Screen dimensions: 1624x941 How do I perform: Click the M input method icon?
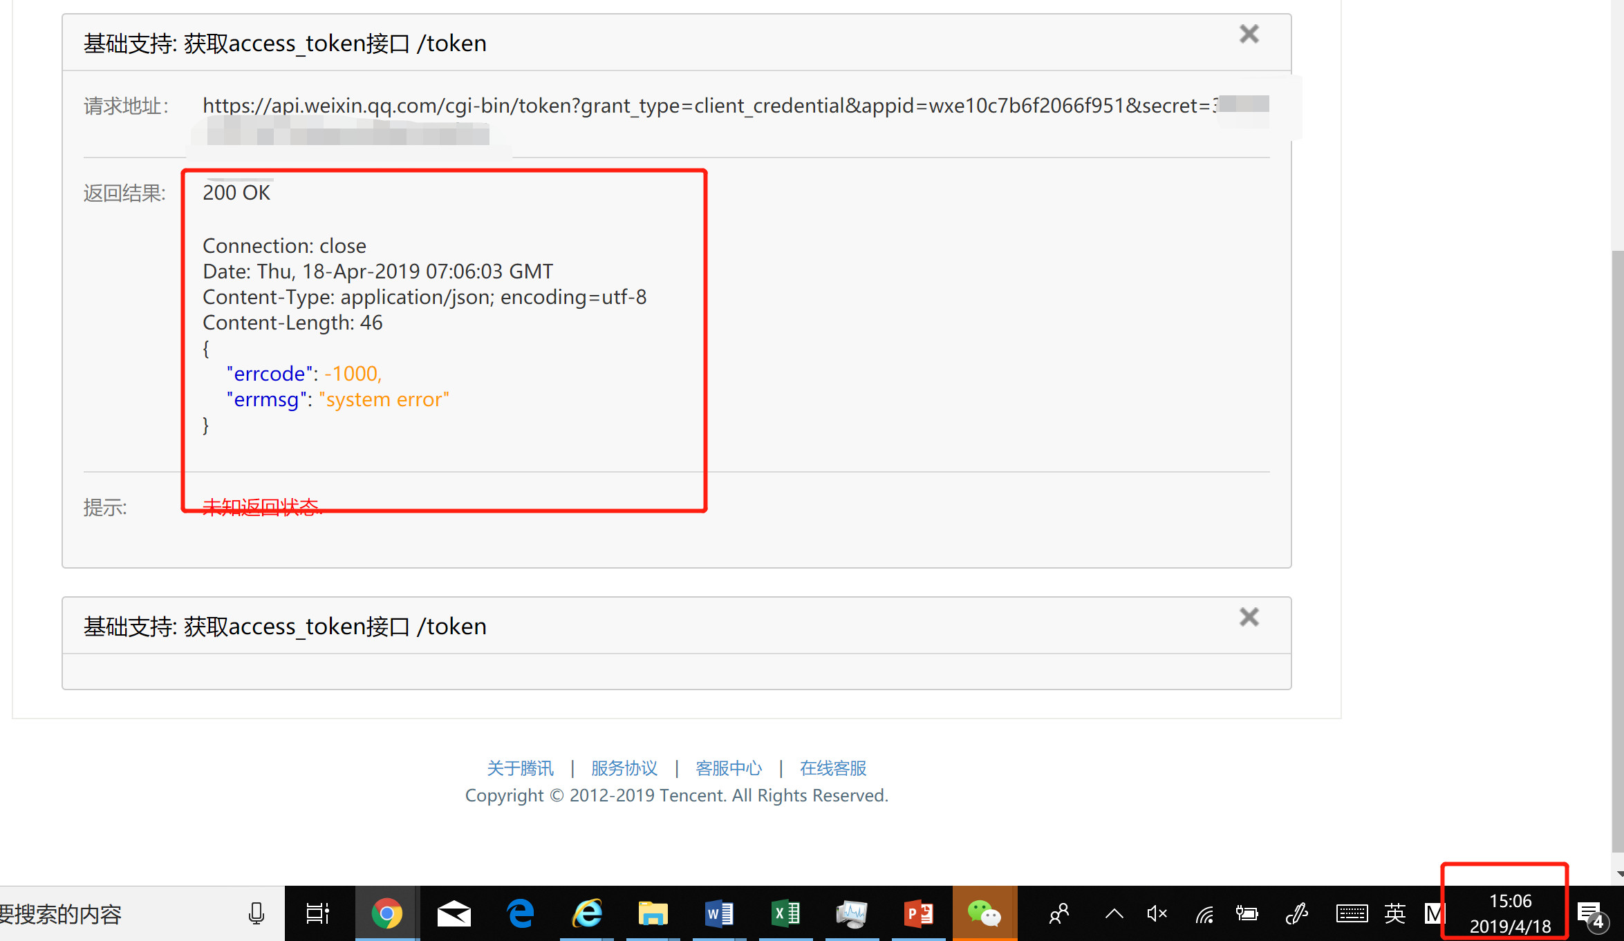pos(1435,913)
